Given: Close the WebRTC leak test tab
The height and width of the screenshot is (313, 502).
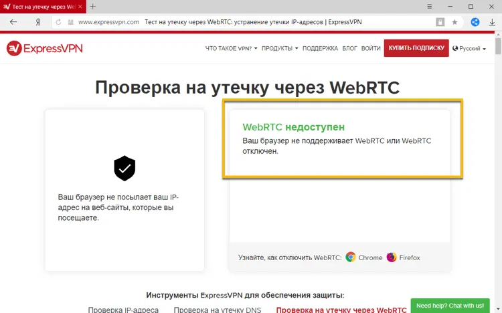Looking at the screenshot, I should [x=80, y=7].
